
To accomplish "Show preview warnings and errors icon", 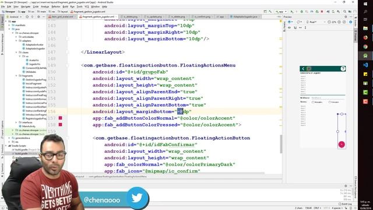I will click(x=350, y=22).
